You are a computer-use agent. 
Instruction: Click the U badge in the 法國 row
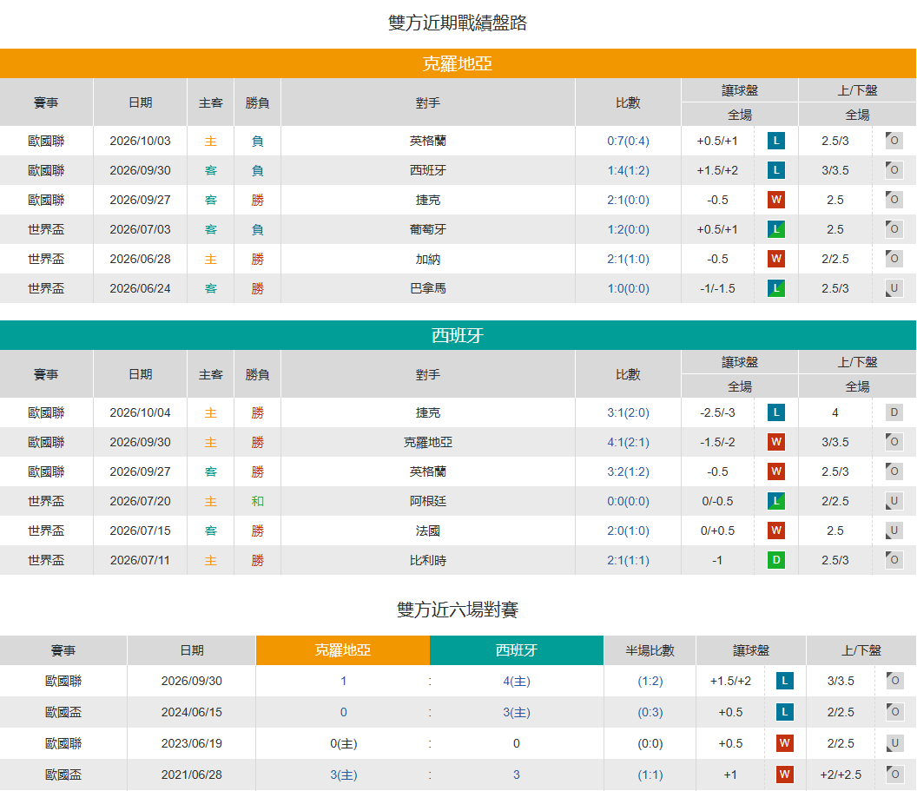pyautogui.click(x=894, y=531)
